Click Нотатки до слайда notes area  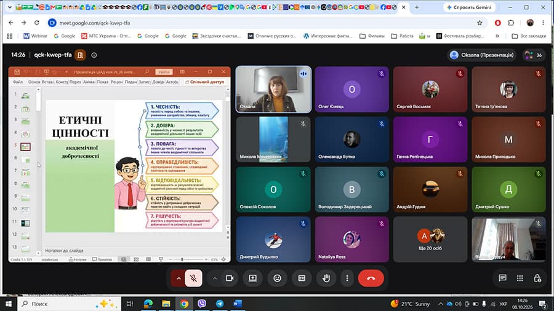click(x=64, y=250)
